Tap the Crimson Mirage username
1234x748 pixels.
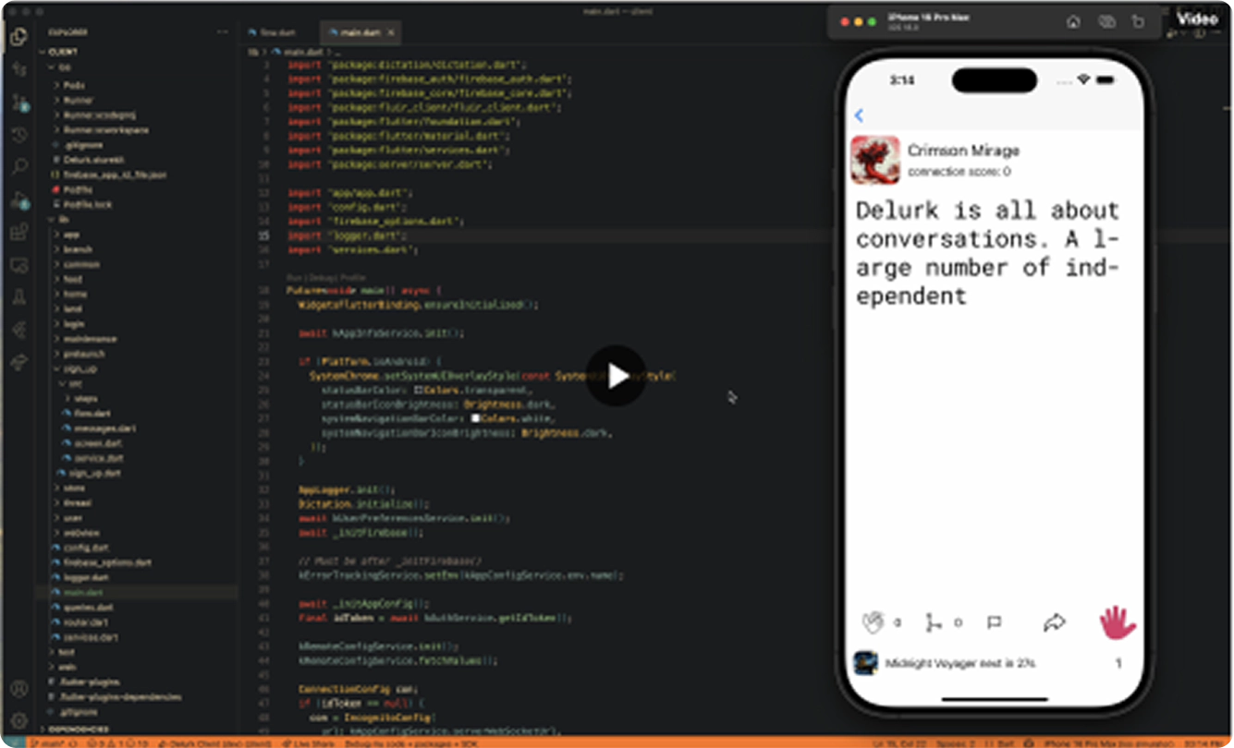(963, 150)
